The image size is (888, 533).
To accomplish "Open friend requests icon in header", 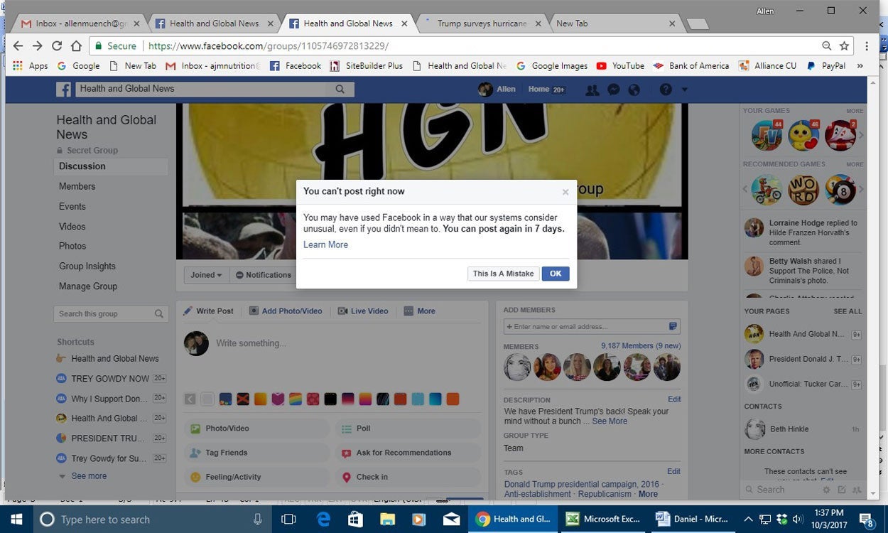I will [x=592, y=90].
